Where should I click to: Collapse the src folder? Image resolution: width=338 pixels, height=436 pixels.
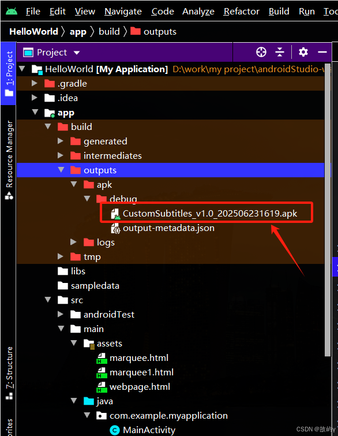tap(48, 300)
